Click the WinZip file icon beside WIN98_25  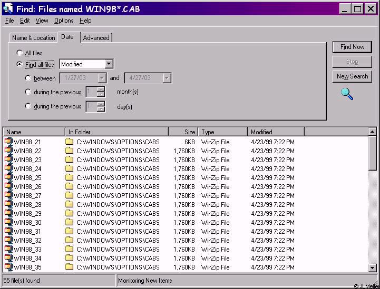coord(8,177)
